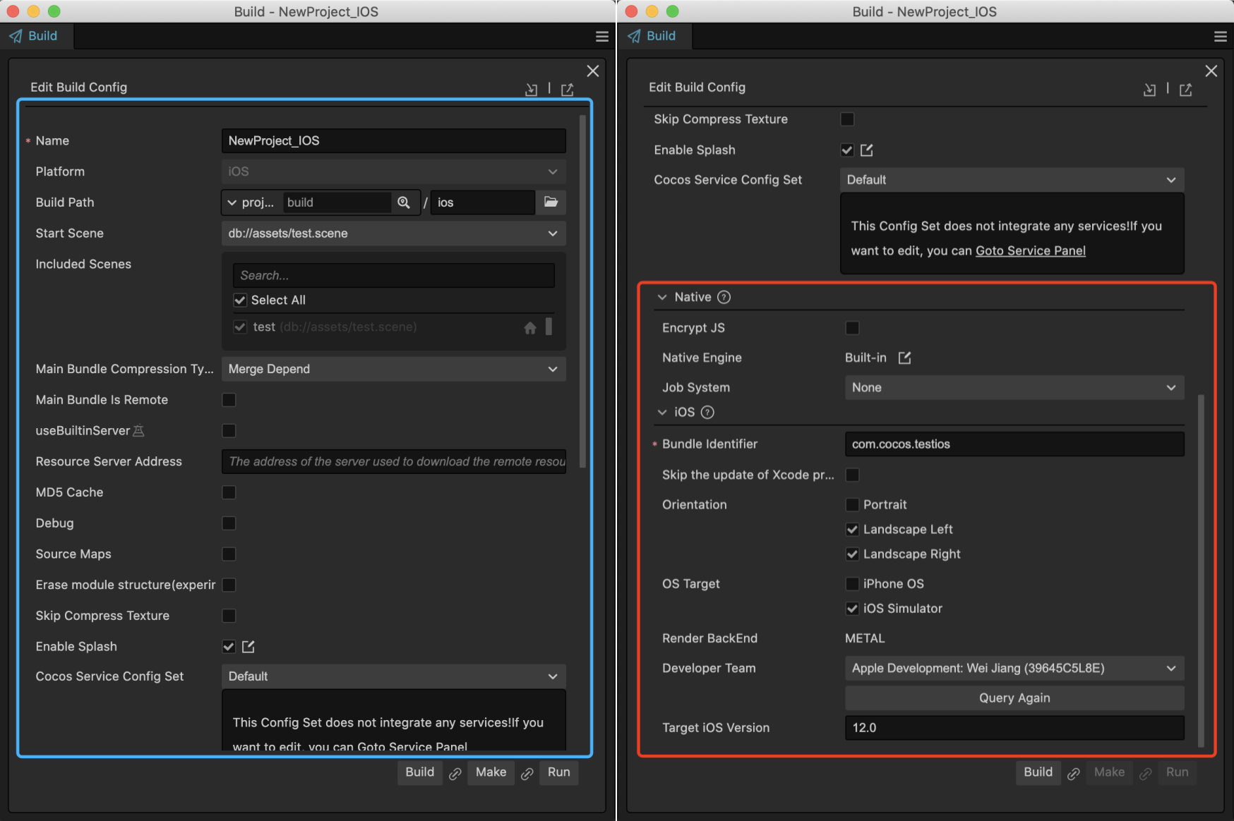
Task: Open splash settings icon in right window
Action: (867, 150)
